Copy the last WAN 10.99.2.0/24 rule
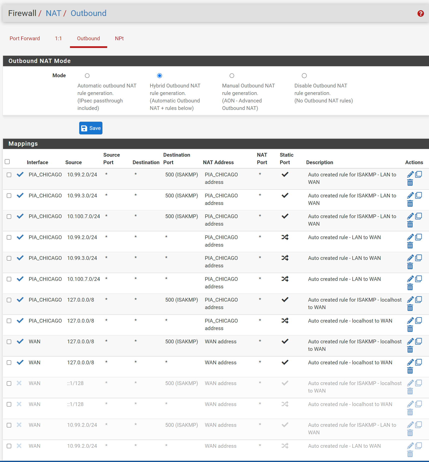Image resolution: width=429 pixels, height=462 pixels. pyautogui.click(x=419, y=446)
